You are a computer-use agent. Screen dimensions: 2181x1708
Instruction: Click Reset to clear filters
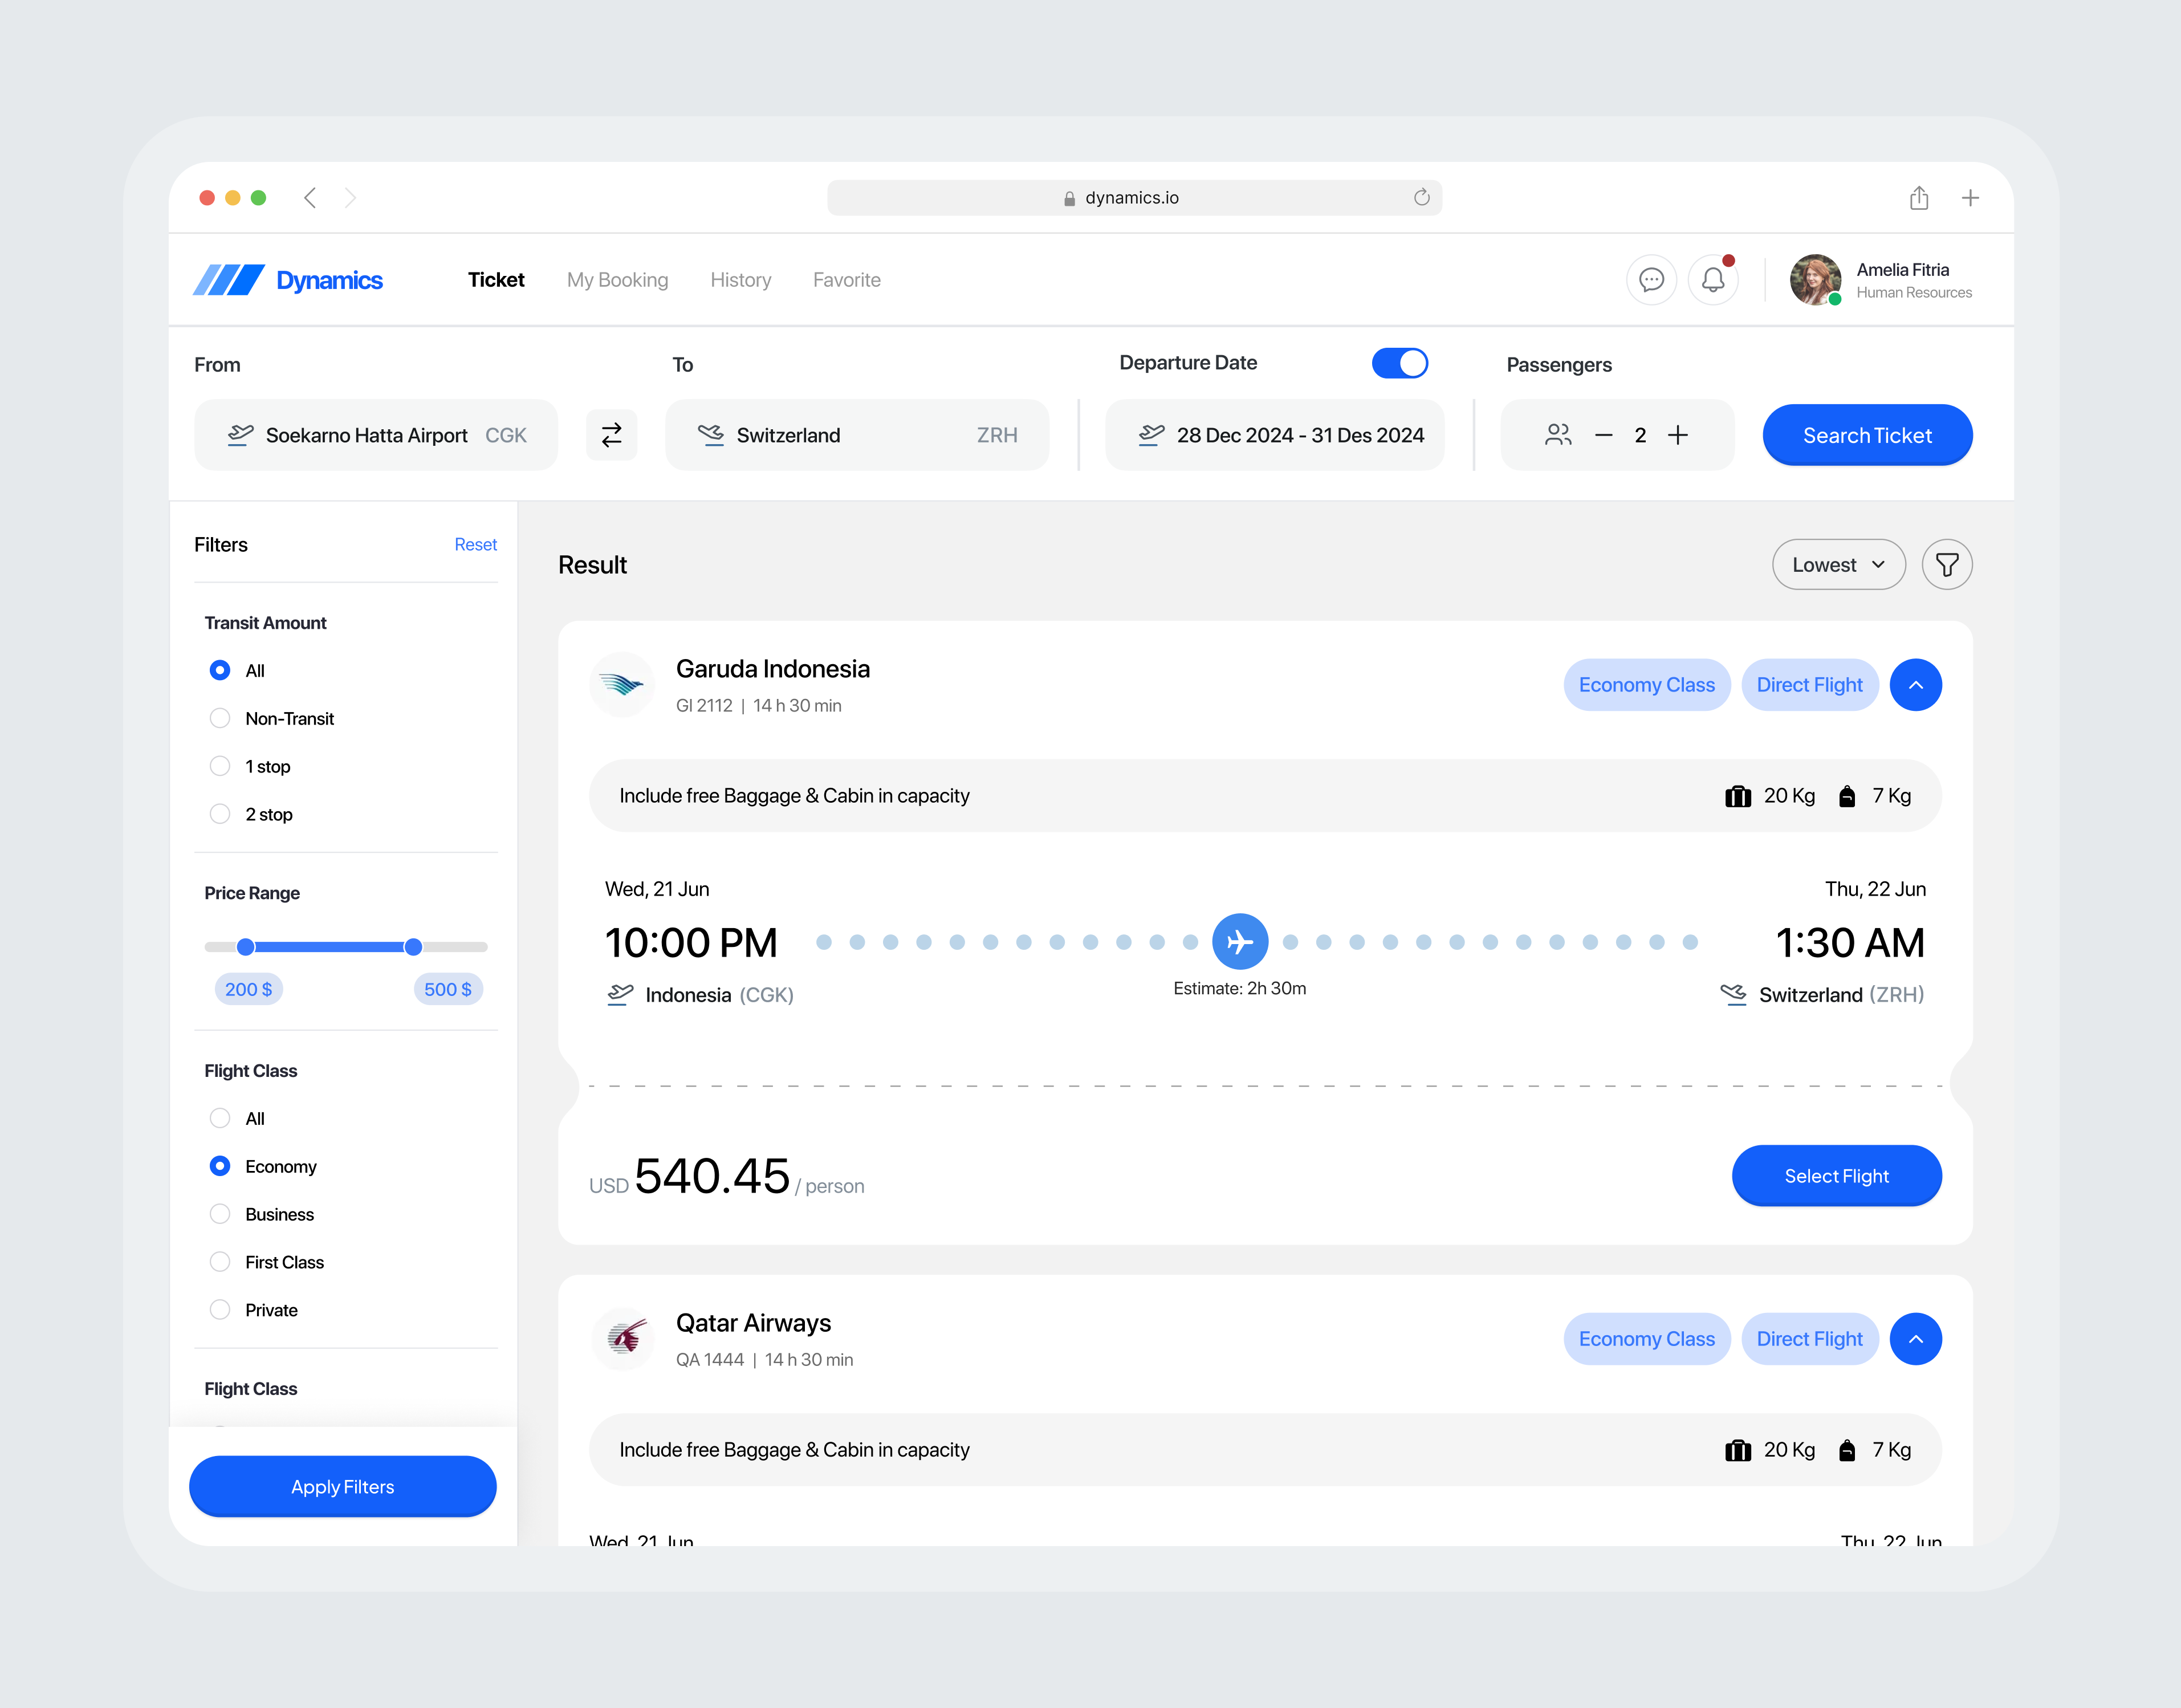(475, 544)
